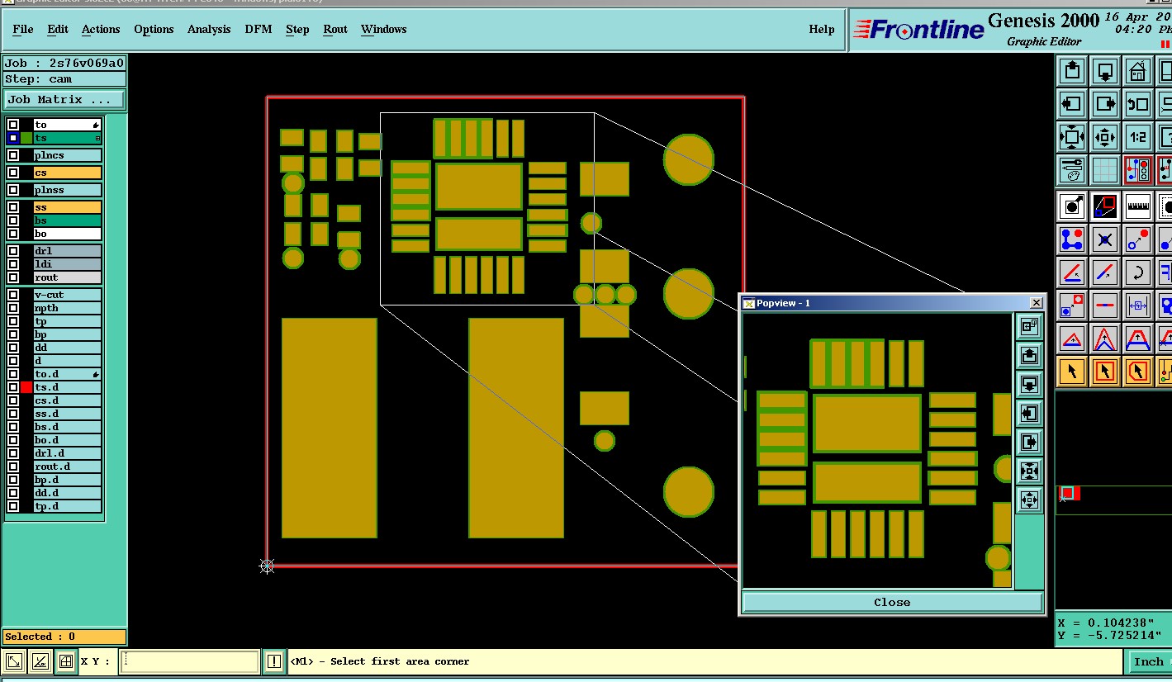Click the rectangle area select tool
Image resolution: width=1172 pixels, height=682 pixels.
point(1105,371)
